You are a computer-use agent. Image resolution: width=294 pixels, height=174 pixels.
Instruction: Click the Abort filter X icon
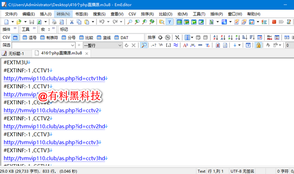[x=133, y=45]
